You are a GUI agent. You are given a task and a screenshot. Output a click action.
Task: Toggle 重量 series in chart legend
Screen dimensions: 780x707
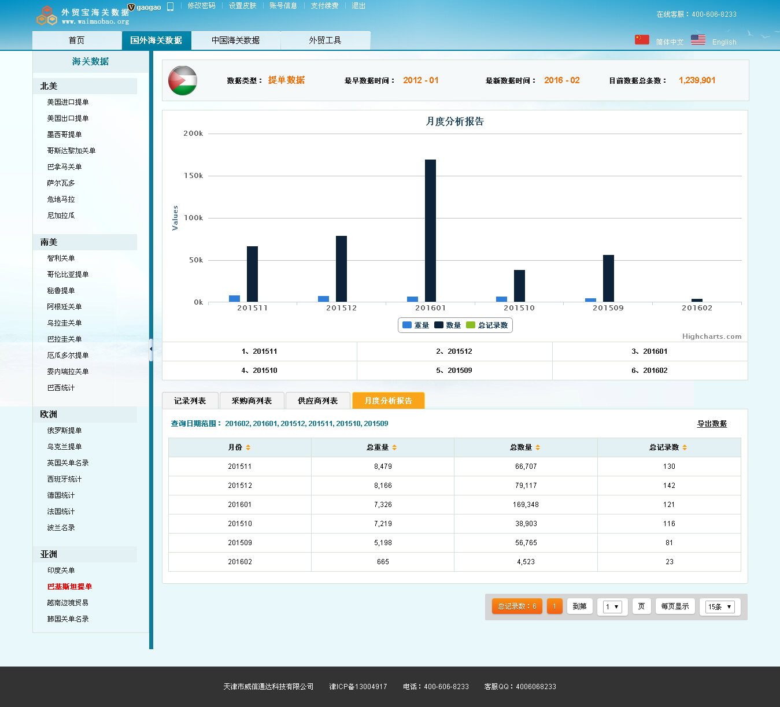pyautogui.click(x=416, y=325)
